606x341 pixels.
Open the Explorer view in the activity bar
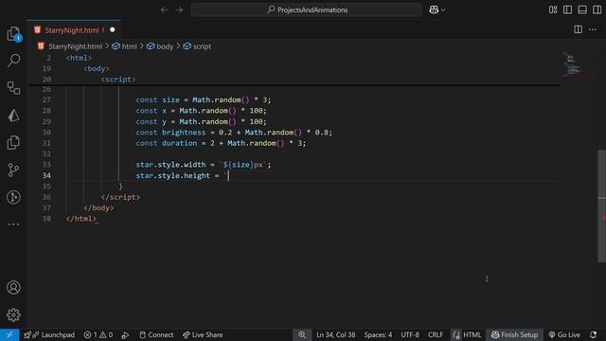coord(13,34)
